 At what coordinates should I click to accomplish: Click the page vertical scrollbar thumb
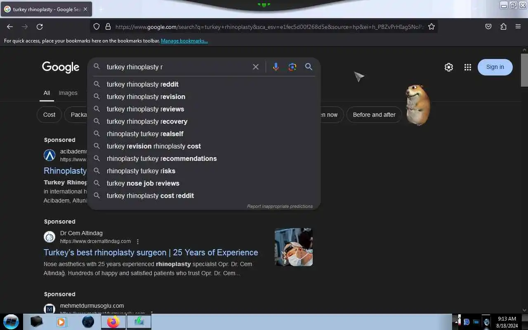524,70
